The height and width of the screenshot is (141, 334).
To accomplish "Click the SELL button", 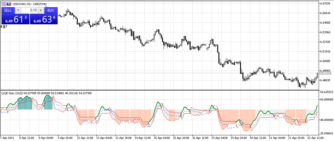I will 8,10.
